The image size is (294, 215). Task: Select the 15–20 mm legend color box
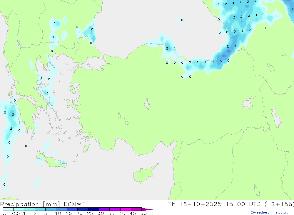(x=72, y=209)
